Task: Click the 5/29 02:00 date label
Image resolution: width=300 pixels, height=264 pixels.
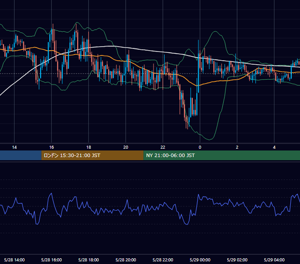Action: pyautogui.click(x=237, y=260)
